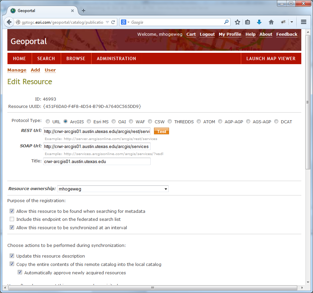Open Firefox downloads with the arrow icon

(259, 22)
